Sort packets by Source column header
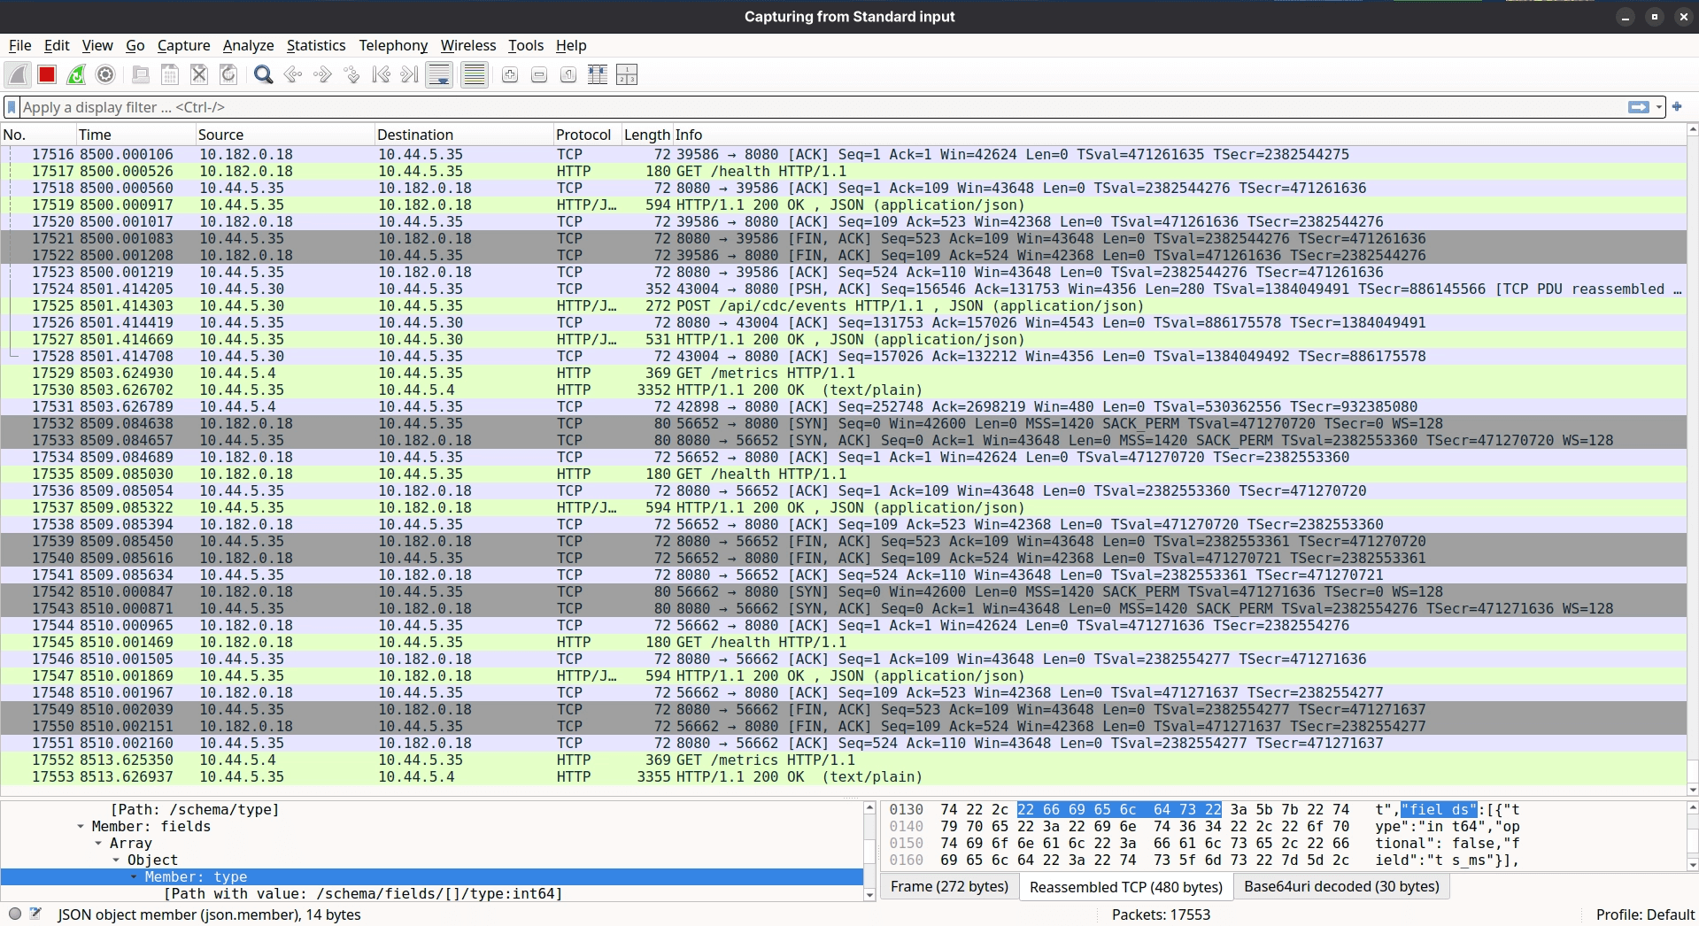The image size is (1699, 926). pos(284,135)
